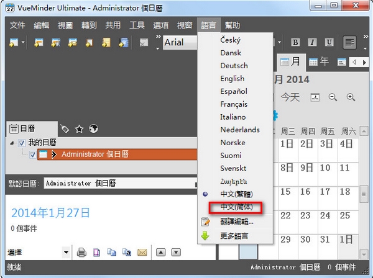Click the copy icon in details pane
Image resolution: width=373 pixels, height=278 pixels.
tap(111, 253)
